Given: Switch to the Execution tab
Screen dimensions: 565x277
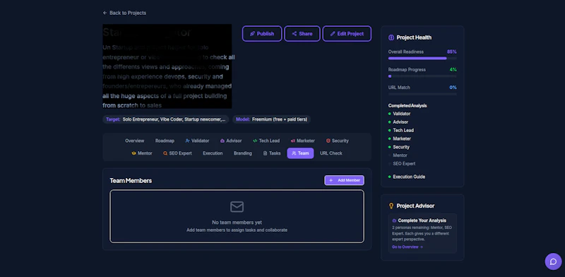Looking at the screenshot, I should point(213,153).
